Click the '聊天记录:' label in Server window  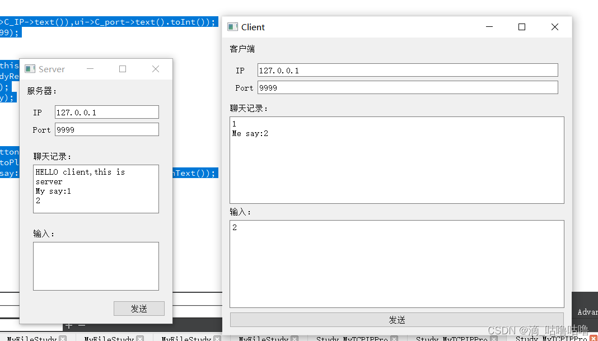[x=53, y=156]
